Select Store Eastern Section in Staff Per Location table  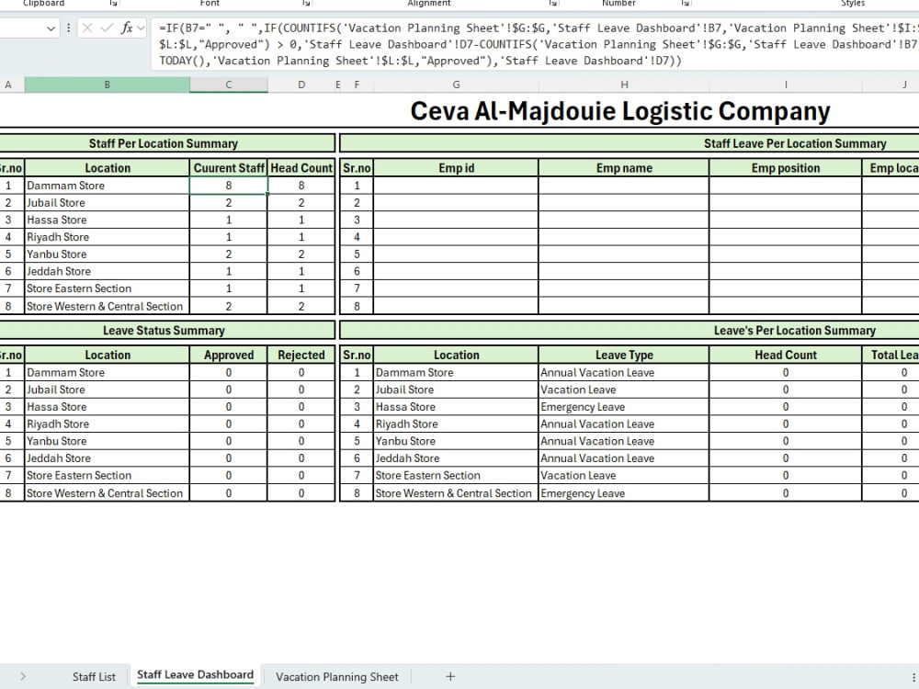click(x=108, y=288)
